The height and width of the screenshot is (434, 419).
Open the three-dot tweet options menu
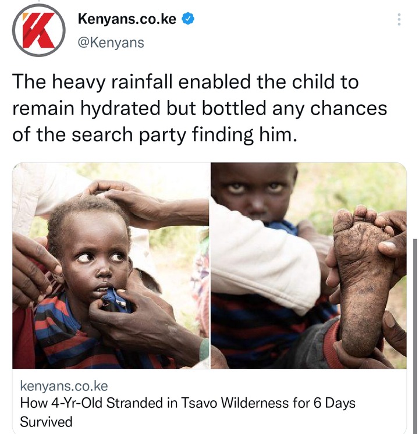pyautogui.click(x=399, y=19)
